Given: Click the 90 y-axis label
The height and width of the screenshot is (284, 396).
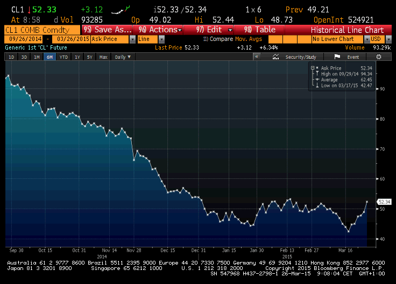Looking at the screenshot, I should pos(382,89).
